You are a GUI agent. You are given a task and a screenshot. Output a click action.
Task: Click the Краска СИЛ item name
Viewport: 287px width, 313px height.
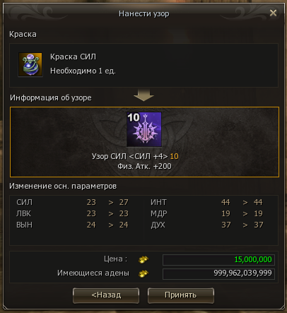73,57
